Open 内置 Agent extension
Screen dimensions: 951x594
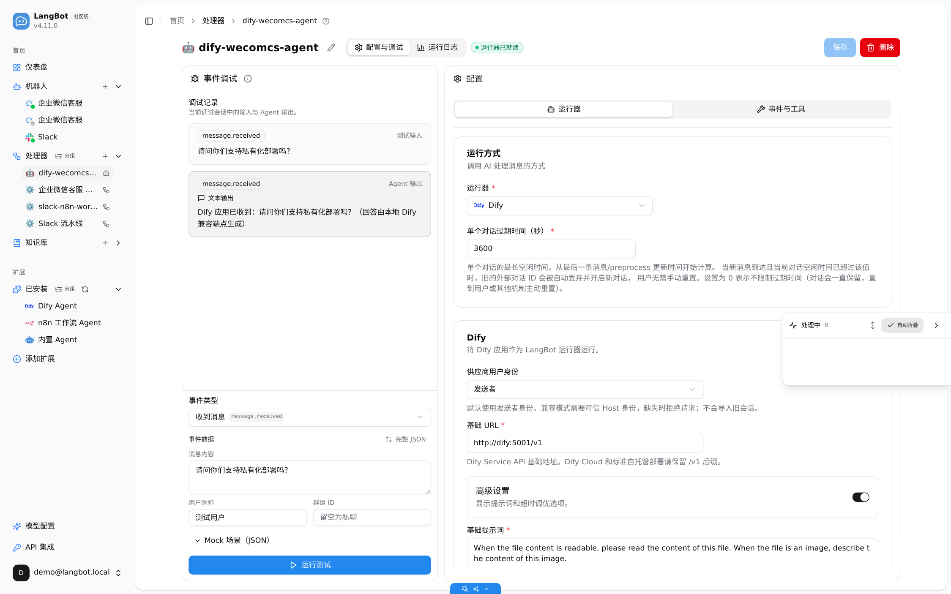click(68, 340)
